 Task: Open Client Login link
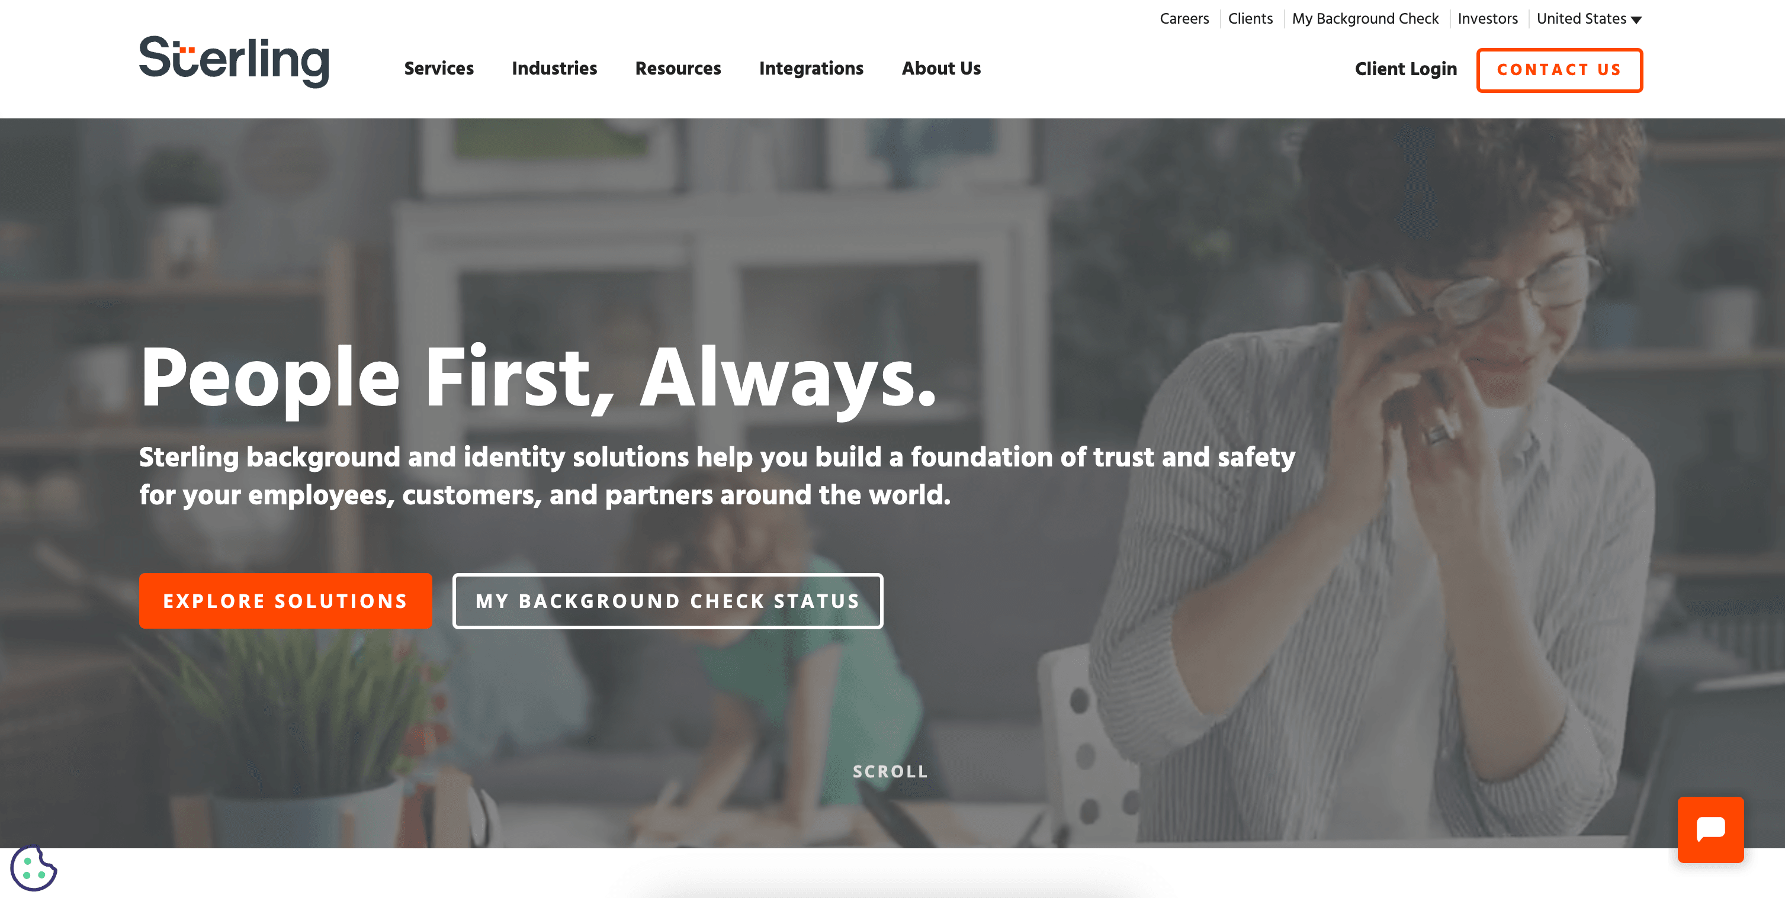pyautogui.click(x=1406, y=69)
